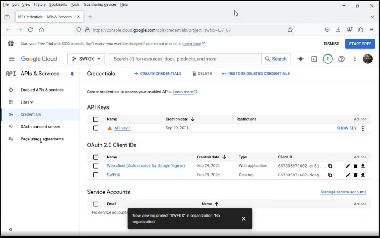Open the Bookmarks menu
This screenshot has height=238, width=380.
pos(58,5)
